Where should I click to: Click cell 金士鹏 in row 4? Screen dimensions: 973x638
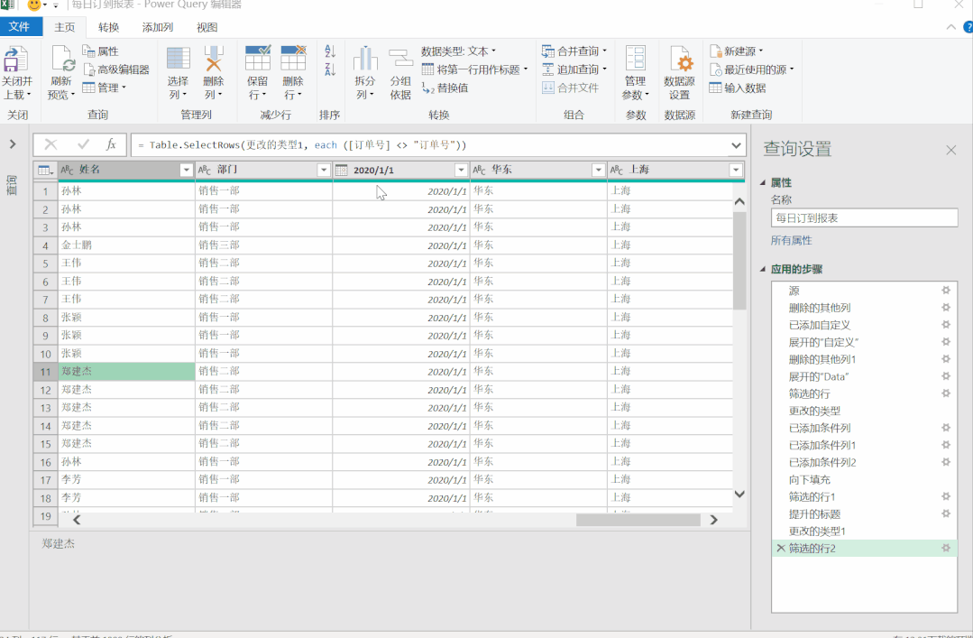126,245
